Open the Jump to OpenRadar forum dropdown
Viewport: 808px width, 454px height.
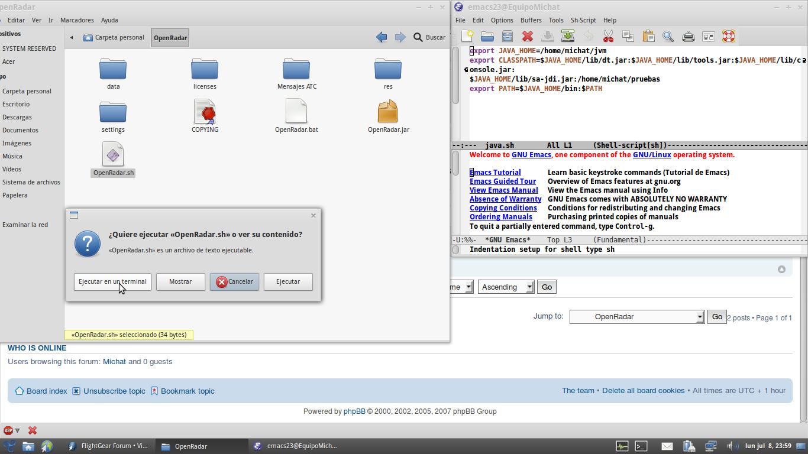click(x=636, y=317)
